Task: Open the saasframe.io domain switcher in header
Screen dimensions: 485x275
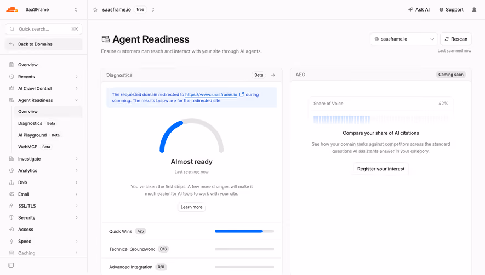Action: (153, 10)
